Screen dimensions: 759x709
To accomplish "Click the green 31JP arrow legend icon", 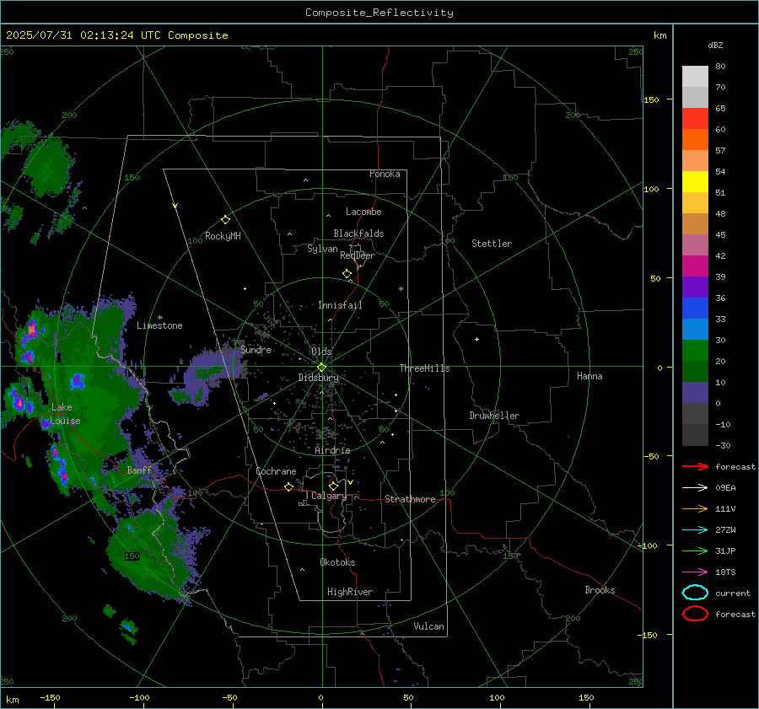I will pos(695,551).
